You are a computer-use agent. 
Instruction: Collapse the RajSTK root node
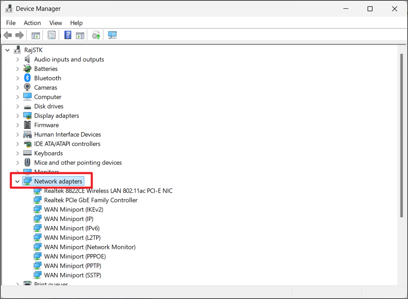pos(7,50)
